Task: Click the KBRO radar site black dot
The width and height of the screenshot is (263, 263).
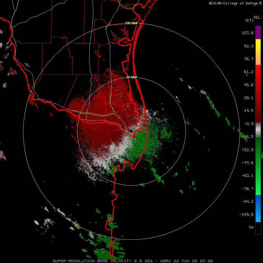Action: point(131,131)
